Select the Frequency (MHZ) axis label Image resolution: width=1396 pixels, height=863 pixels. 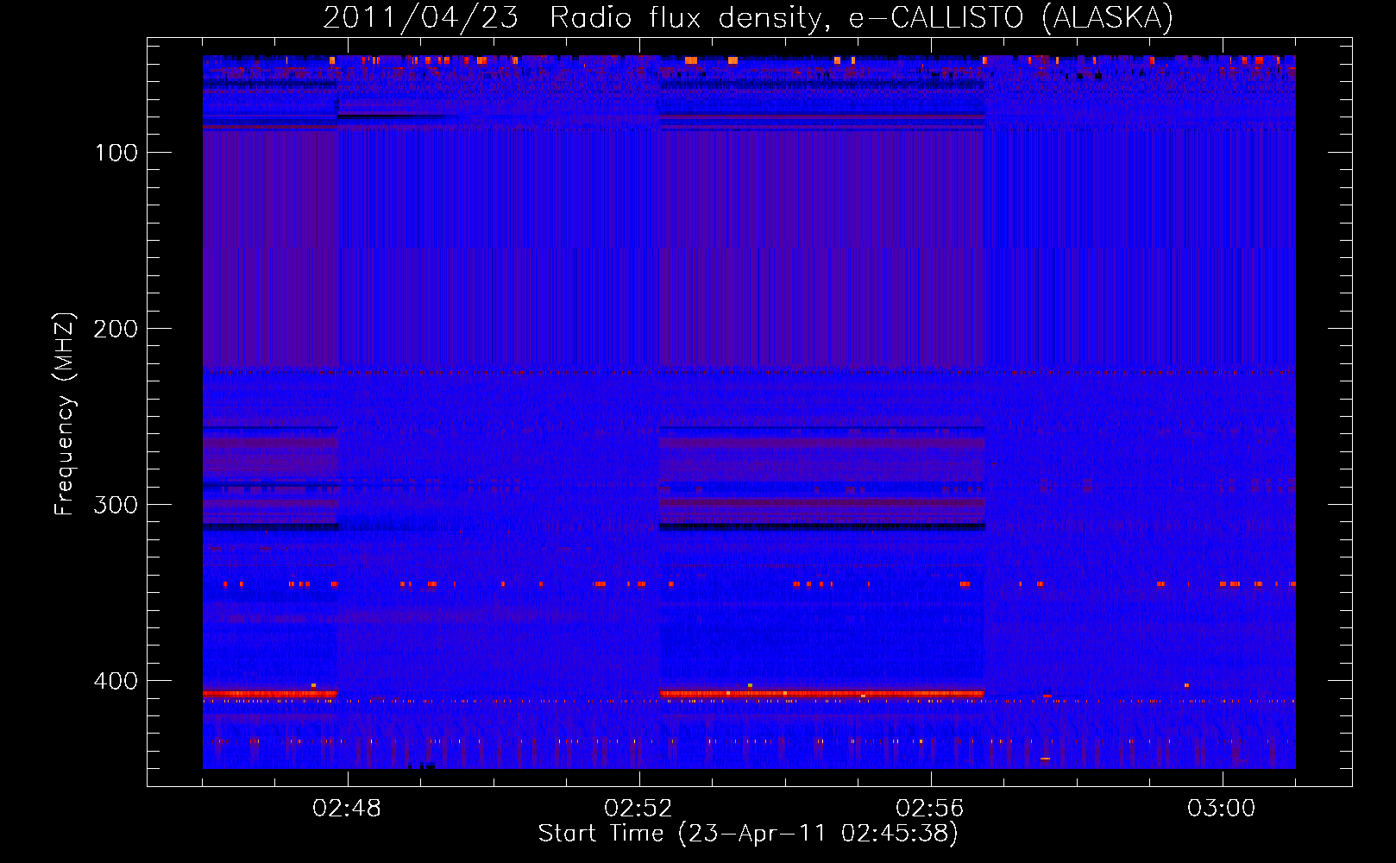[65, 413]
